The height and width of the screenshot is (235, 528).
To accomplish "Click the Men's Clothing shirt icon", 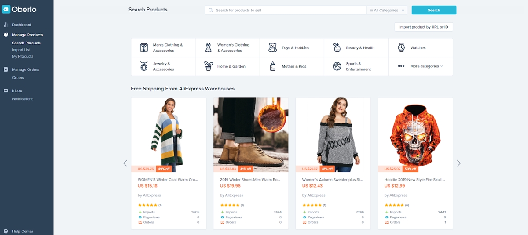I will [x=144, y=47].
